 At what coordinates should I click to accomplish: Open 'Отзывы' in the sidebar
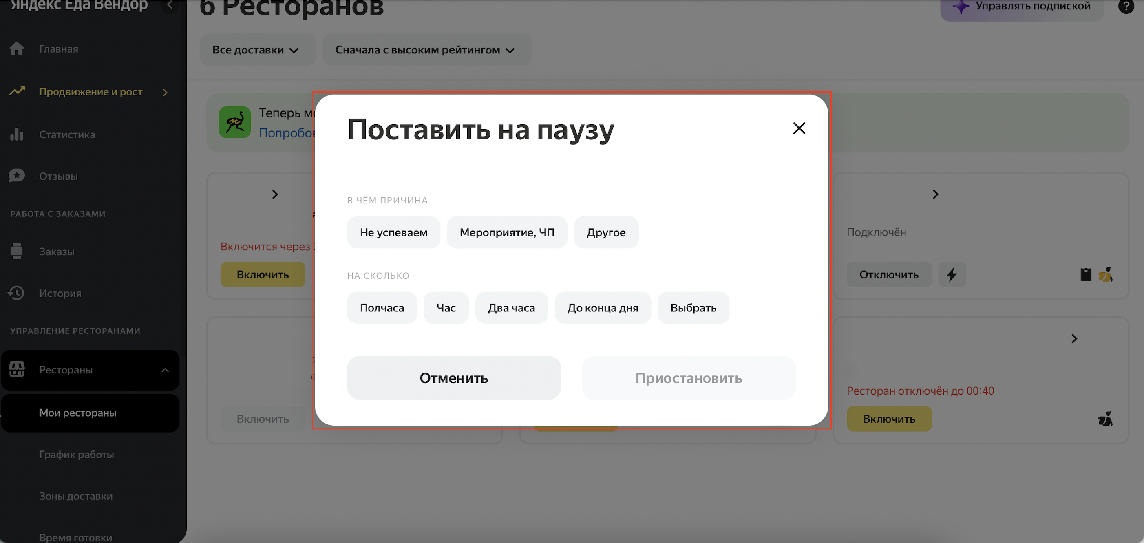(58, 176)
